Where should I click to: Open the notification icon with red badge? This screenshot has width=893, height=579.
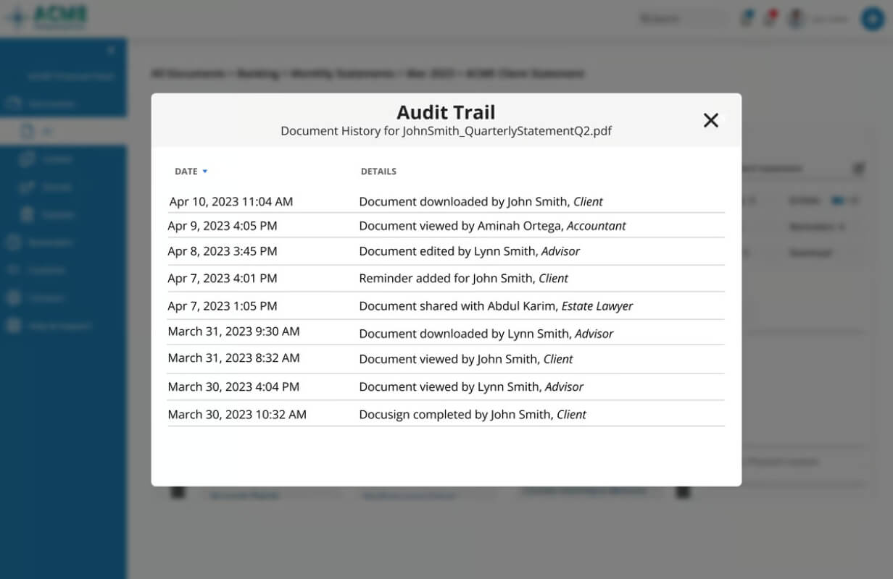pyautogui.click(x=771, y=18)
